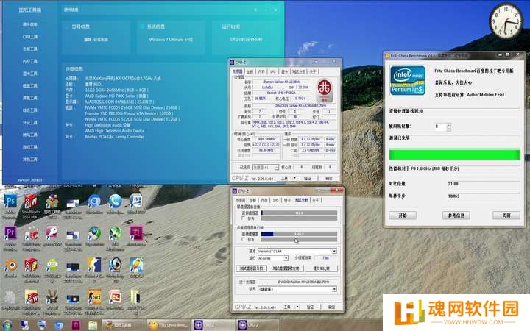Image resolution: width=530 pixels, height=331 pixels.
Task: Select the orange EC desktop icon
Action: 116,297
